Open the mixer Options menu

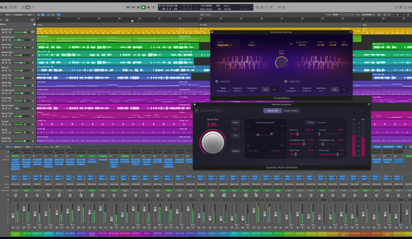tap(18, 146)
